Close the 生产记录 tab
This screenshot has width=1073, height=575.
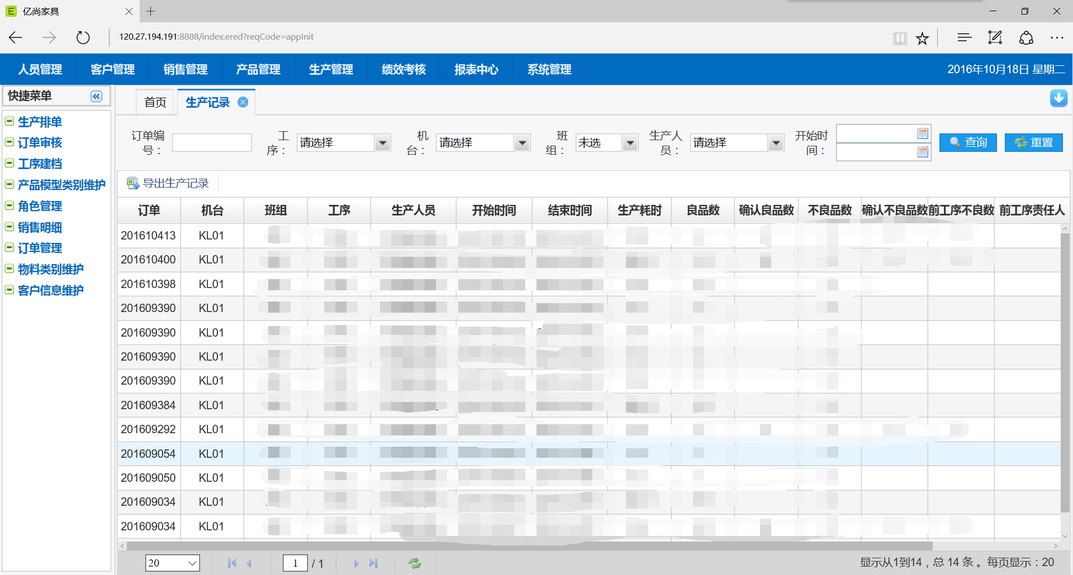coord(243,102)
